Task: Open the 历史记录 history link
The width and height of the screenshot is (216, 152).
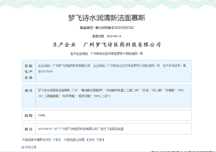Action: [31, 147]
